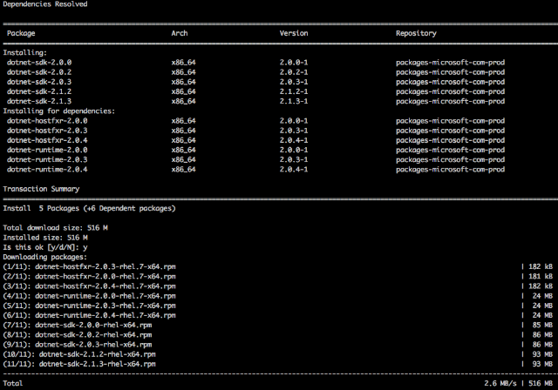This screenshot has width=558, height=390.
Task: Select the 'Repository' column header
Action: [x=416, y=33]
